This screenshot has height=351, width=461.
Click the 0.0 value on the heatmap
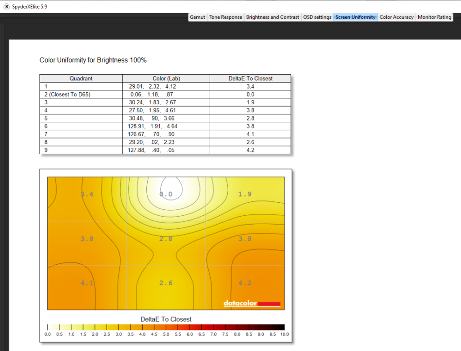166,194
